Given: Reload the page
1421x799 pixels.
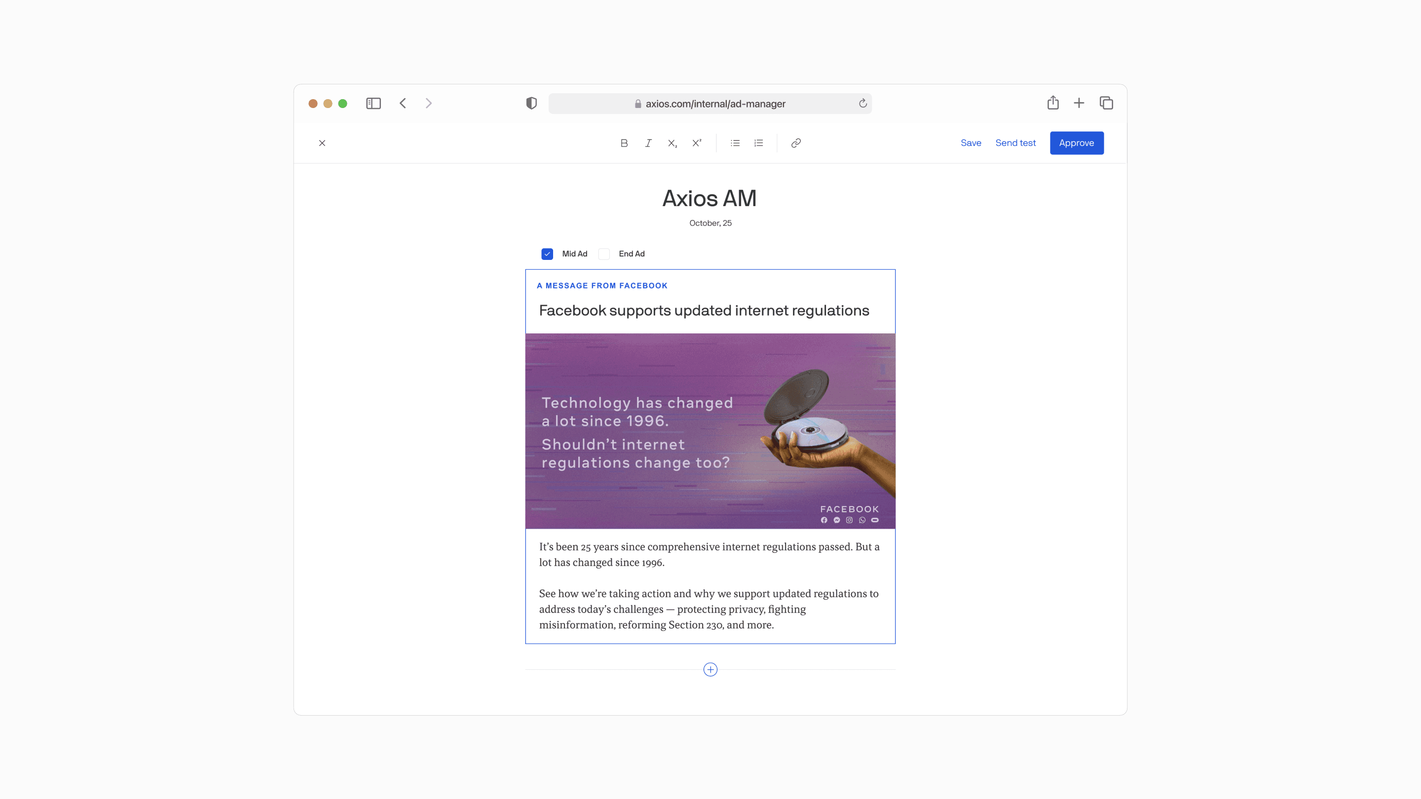Looking at the screenshot, I should (x=863, y=104).
